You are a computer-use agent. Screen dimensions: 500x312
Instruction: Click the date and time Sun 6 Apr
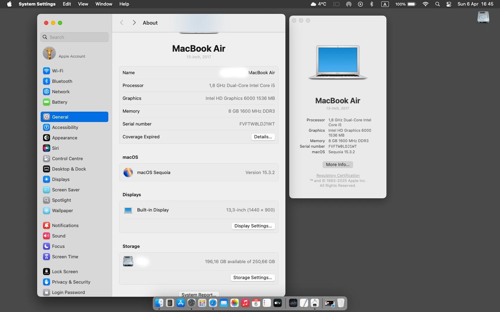coord(475,4)
